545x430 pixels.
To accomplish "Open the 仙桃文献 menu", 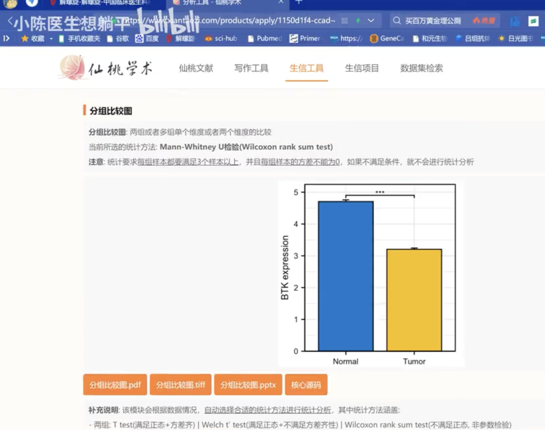I will click(x=196, y=68).
